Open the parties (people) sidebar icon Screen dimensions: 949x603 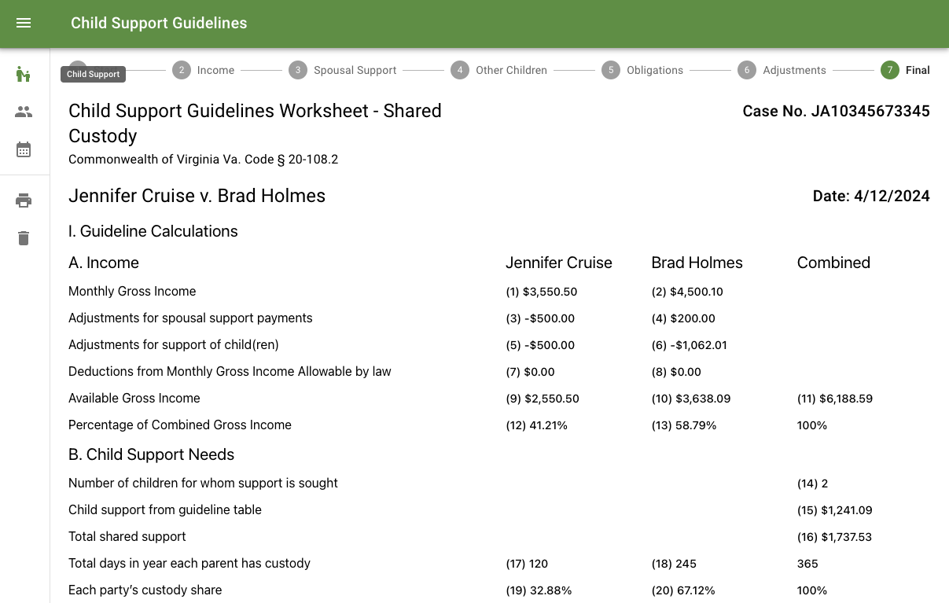click(24, 112)
